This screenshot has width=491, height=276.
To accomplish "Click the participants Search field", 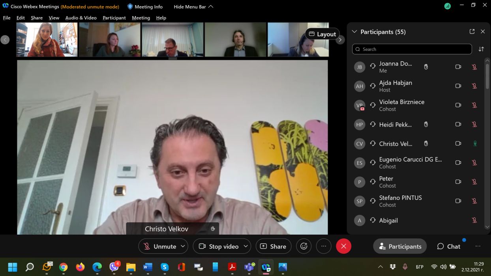I will (x=412, y=49).
